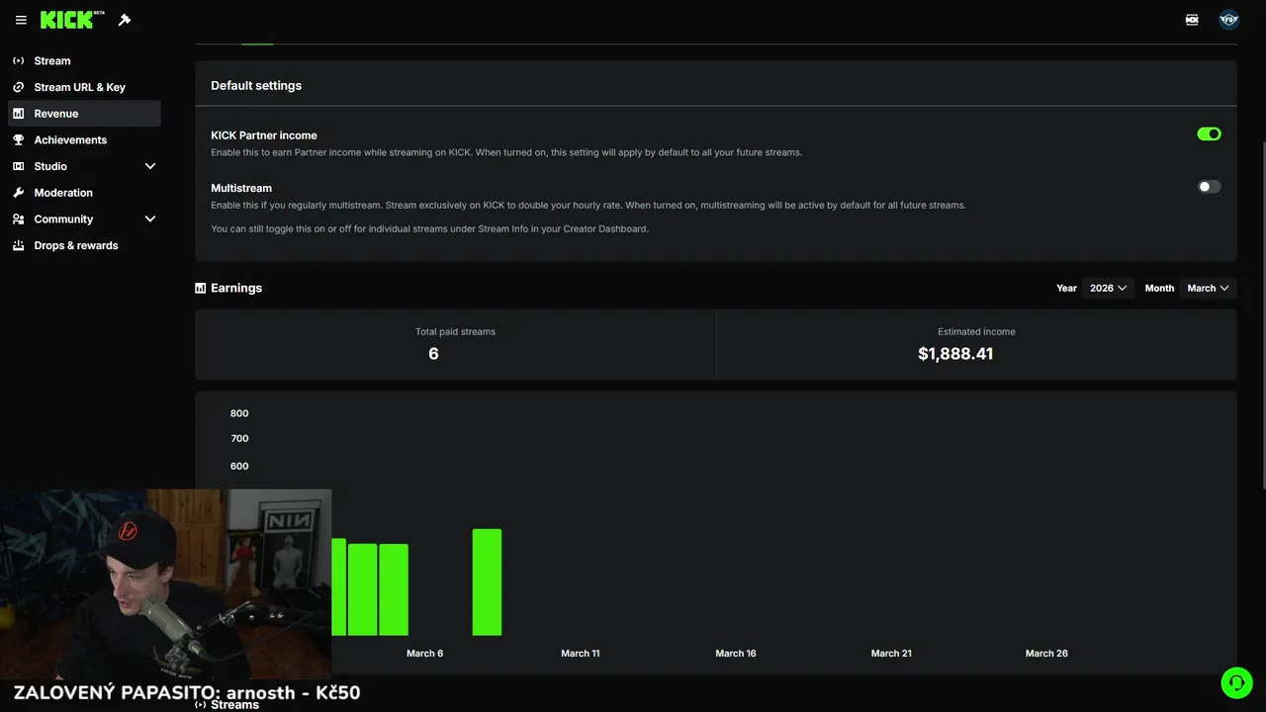Click the 700 y-axis label
The height and width of the screenshot is (712, 1266).
pos(239,438)
